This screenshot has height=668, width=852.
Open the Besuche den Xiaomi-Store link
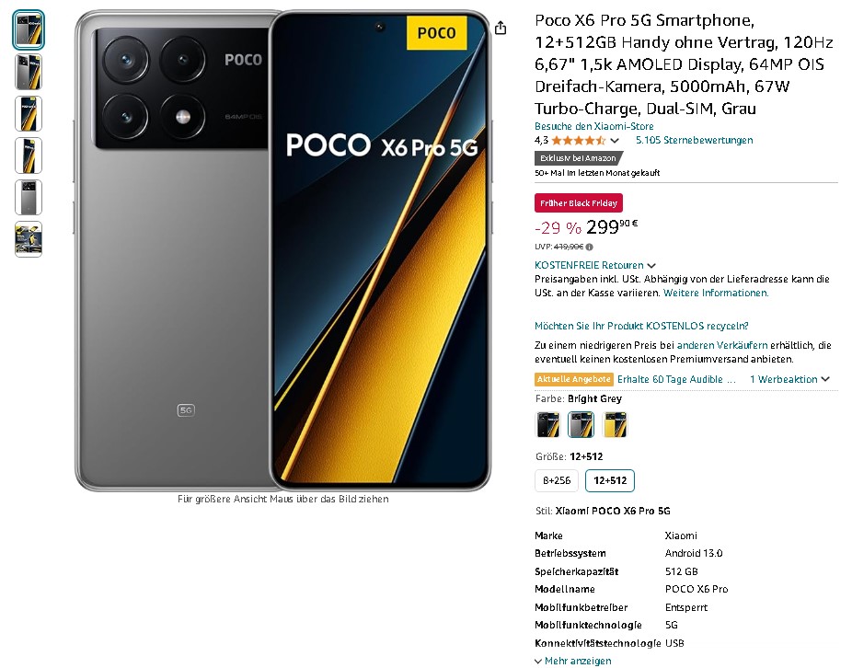tap(593, 126)
